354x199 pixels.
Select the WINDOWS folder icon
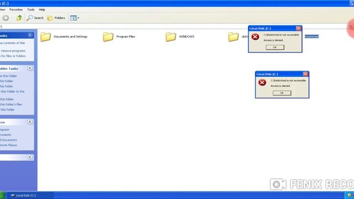[x=171, y=36]
